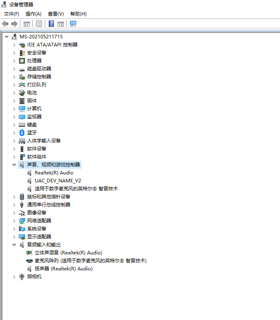Viewport: 280px width, 320px height.
Task: Expand the 蓝牙 category arrow
Action: point(14,133)
